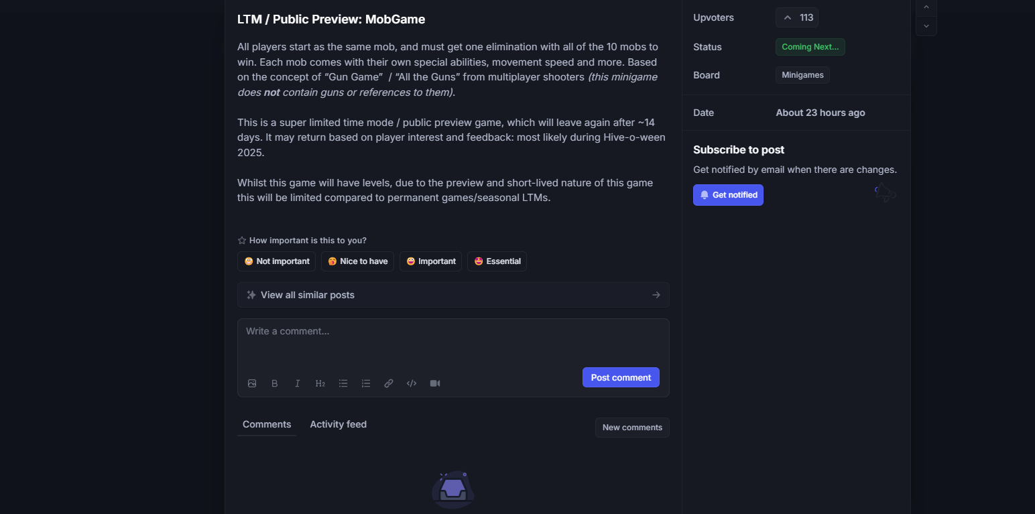Go to previous post with up chevron
1035x514 pixels.
[926, 7]
